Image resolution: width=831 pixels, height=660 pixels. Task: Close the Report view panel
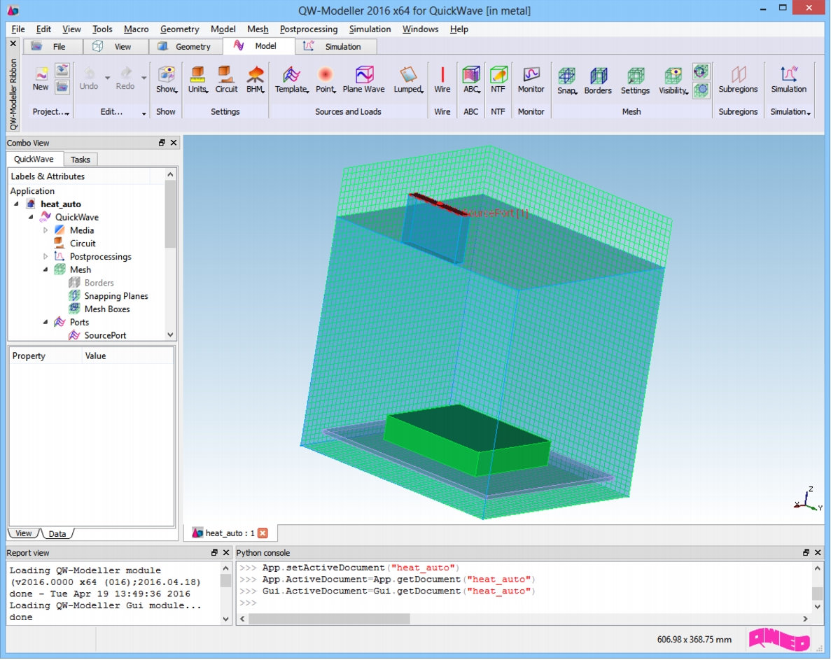[x=226, y=552]
